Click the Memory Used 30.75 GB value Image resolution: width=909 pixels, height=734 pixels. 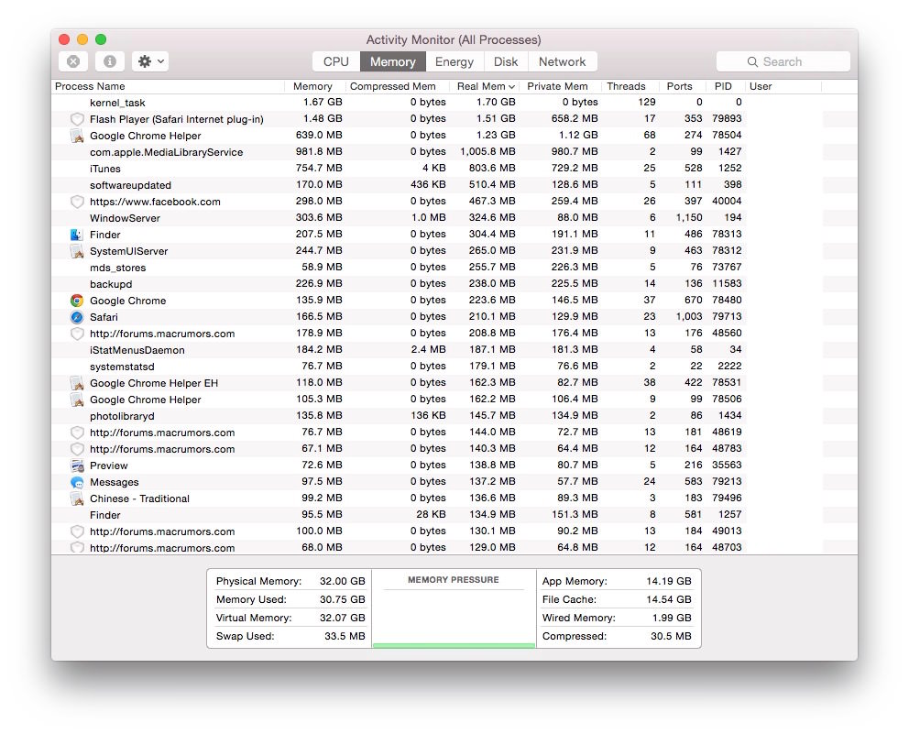342,599
